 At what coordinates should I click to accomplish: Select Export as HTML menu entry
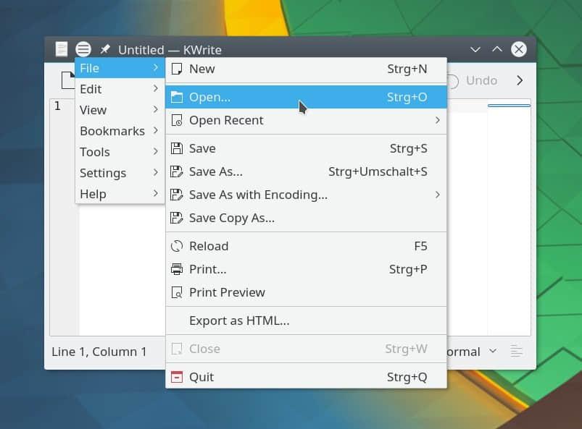point(239,320)
